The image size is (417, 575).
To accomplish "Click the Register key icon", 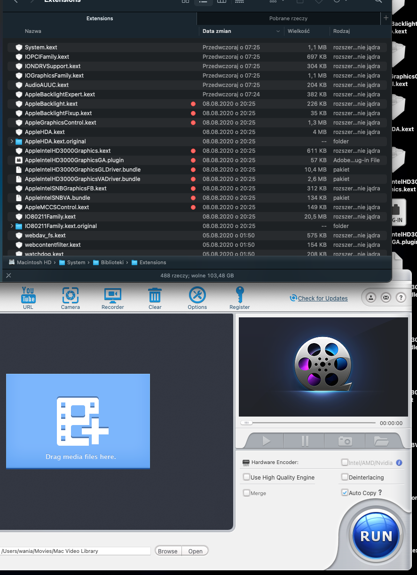I will click(240, 298).
